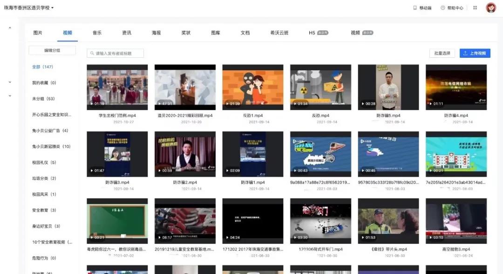
Task: Click the edit groups button
Action: coord(52,50)
